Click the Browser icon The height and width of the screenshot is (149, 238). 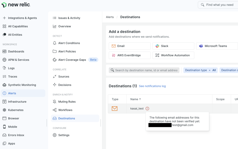click(4, 118)
